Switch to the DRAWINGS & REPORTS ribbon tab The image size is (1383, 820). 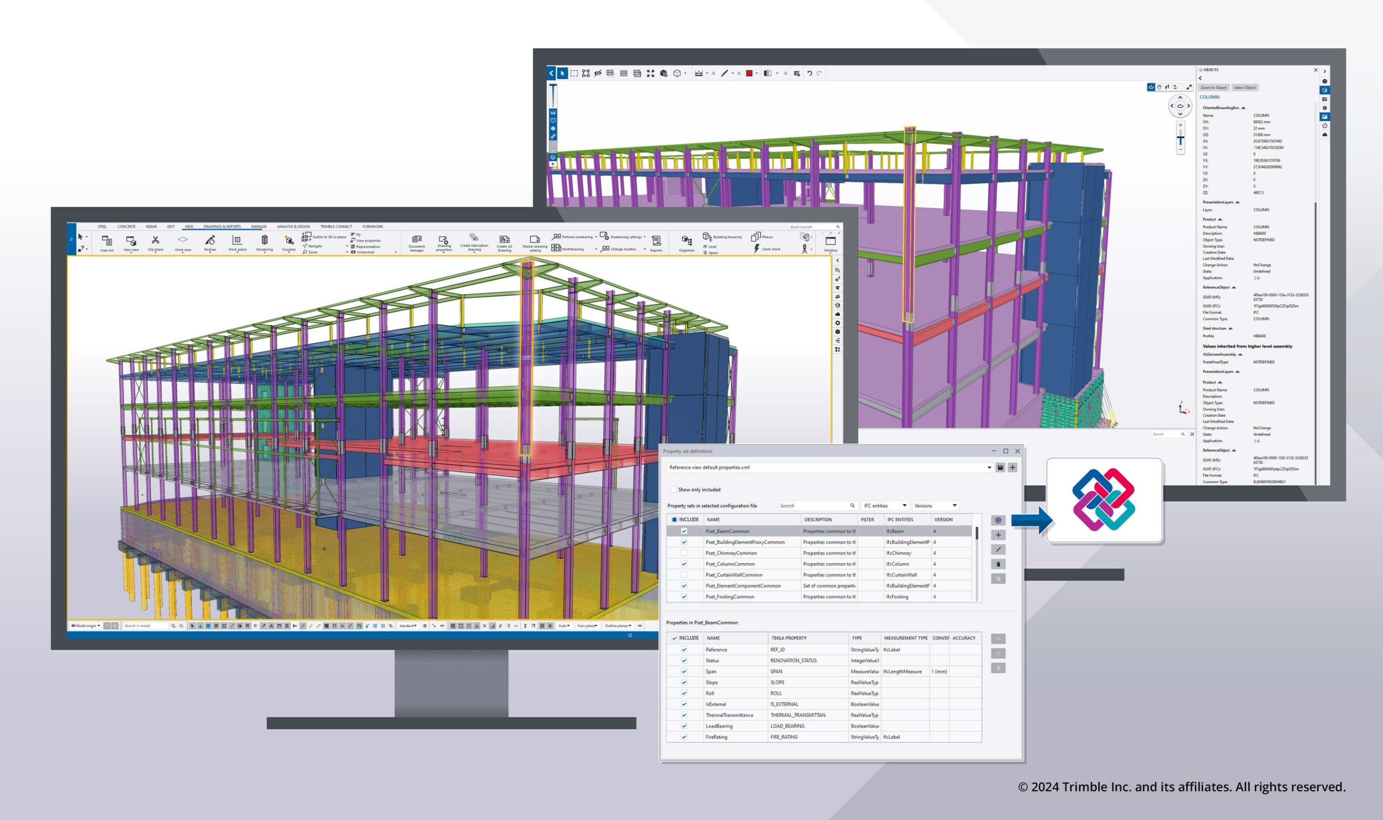pos(222,227)
